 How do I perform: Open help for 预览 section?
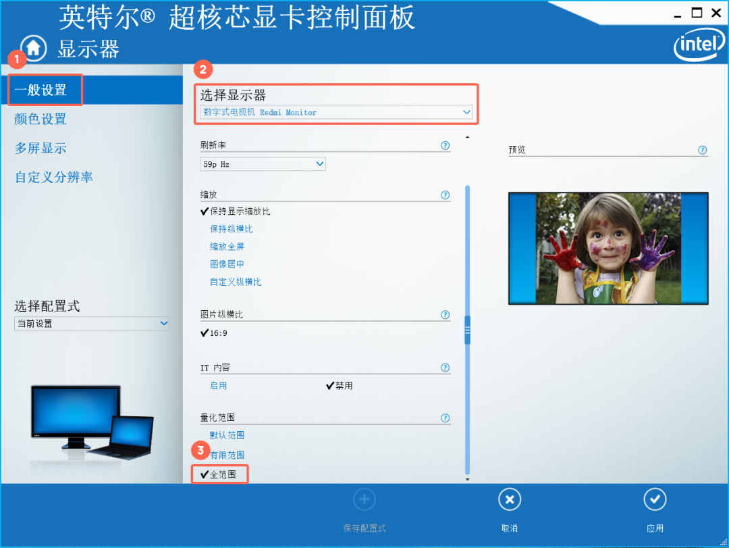tap(703, 150)
